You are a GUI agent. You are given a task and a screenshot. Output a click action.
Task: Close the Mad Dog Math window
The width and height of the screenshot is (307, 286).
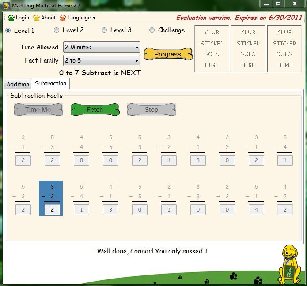pyautogui.click(x=295, y=4)
